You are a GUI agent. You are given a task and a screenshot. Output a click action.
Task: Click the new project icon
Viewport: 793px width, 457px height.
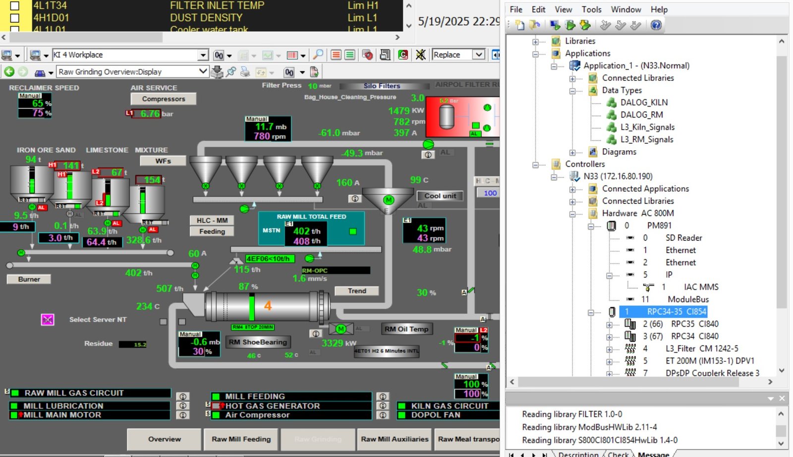[x=519, y=25]
